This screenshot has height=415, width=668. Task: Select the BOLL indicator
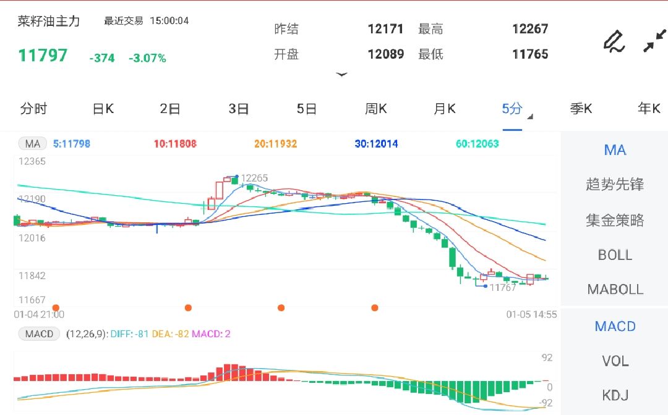point(615,255)
